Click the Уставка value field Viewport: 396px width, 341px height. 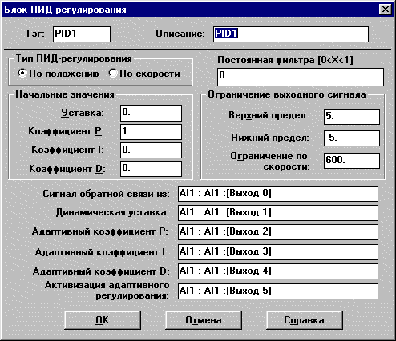tap(151, 113)
